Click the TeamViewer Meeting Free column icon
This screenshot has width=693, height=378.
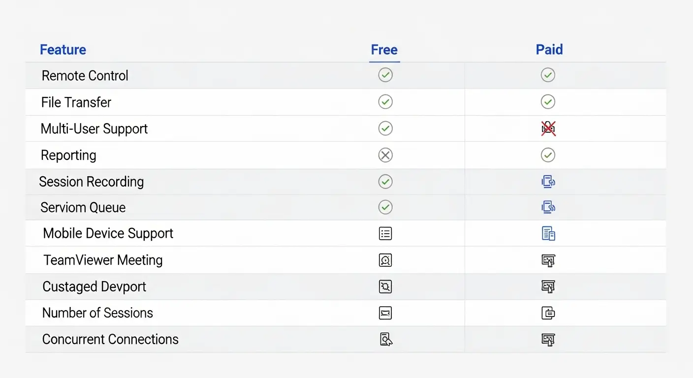pyautogui.click(x=385, y=260)
